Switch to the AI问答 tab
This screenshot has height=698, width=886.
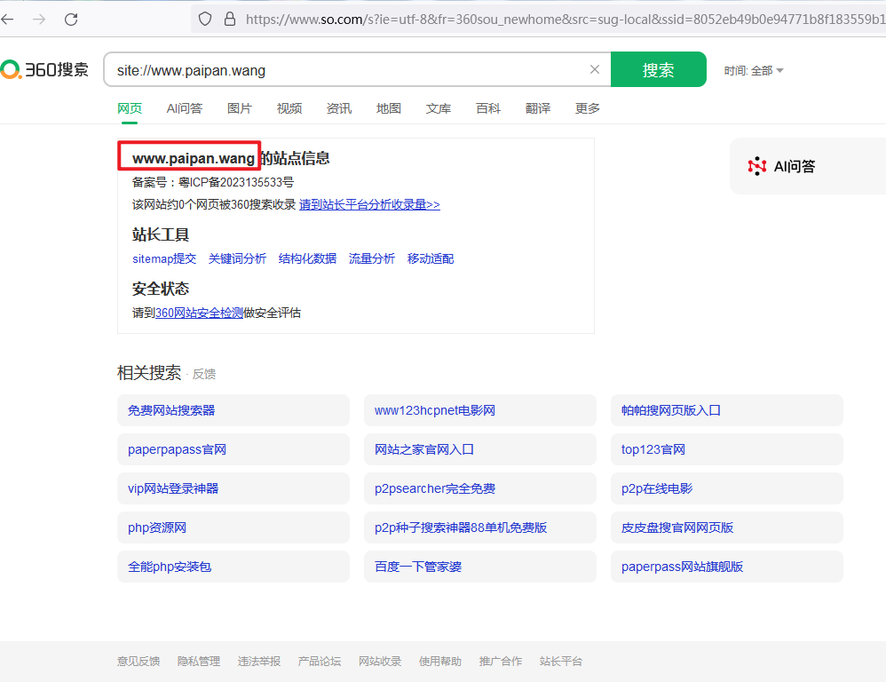pos(184,108)
